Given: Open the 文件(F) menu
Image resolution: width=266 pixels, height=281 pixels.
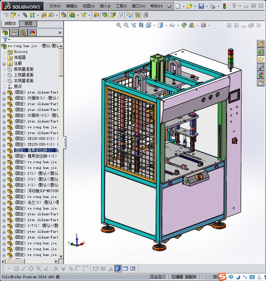Looking at the screenshot, I should pos(55,6).
